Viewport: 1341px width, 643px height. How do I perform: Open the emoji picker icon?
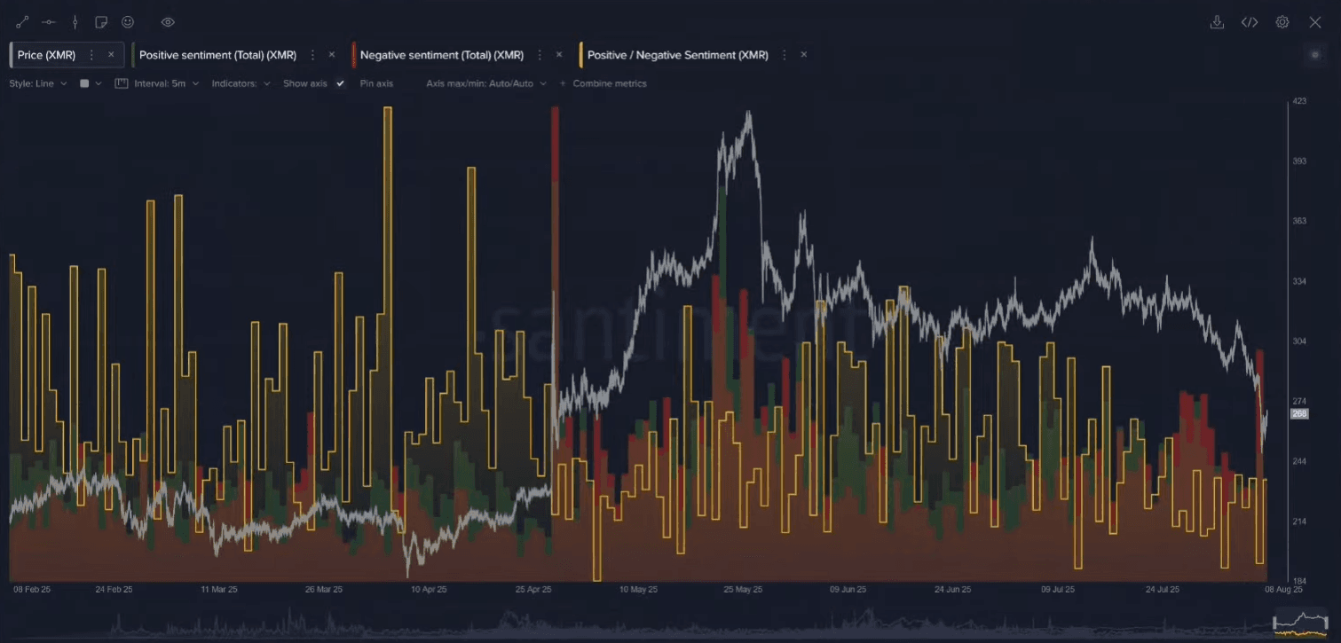point(128,22)
